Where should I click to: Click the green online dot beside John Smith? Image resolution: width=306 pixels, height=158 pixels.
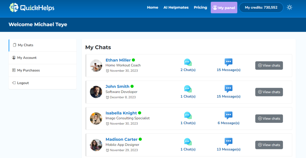pos(132,86)
